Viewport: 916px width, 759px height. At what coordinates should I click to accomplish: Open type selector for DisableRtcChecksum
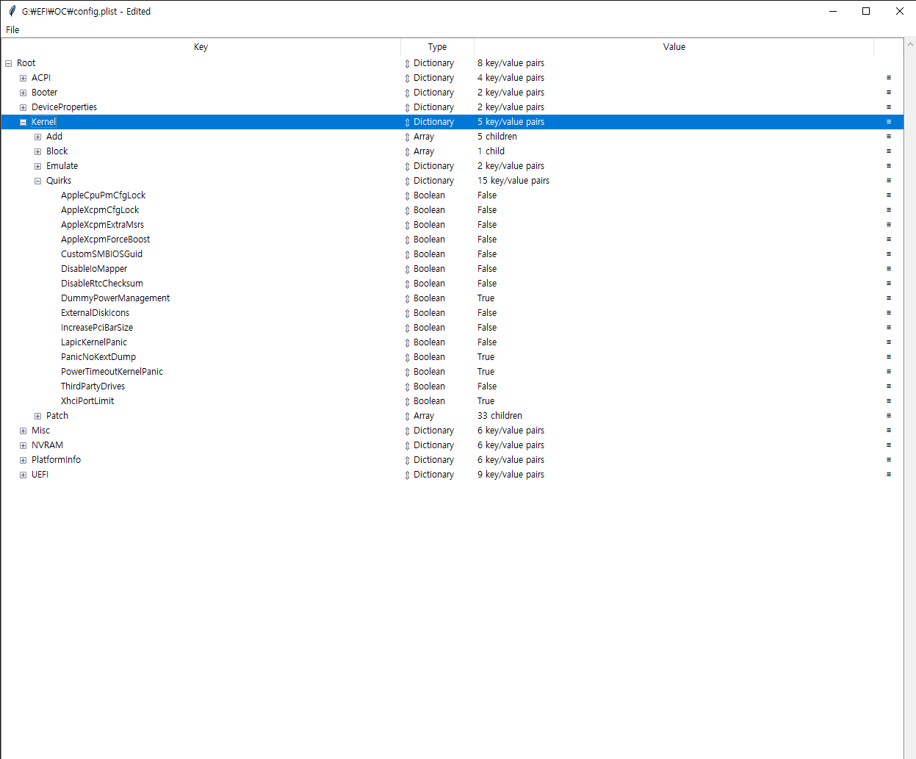[x=407, y=284]
